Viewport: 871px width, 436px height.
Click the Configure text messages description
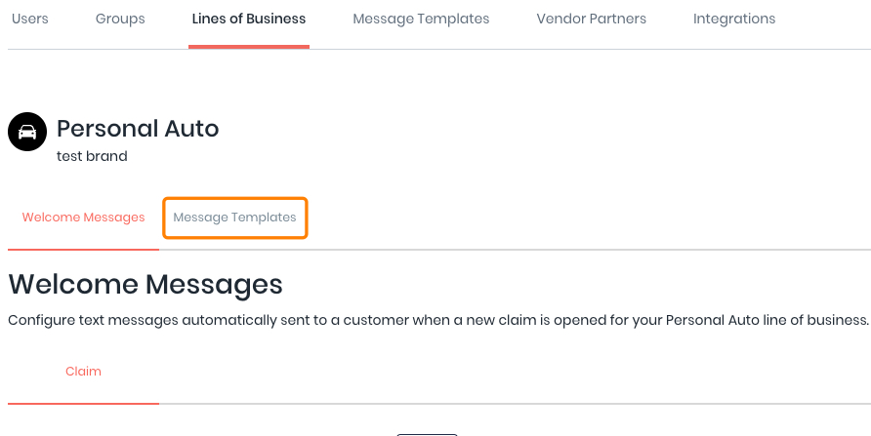[x=437, y=320]
